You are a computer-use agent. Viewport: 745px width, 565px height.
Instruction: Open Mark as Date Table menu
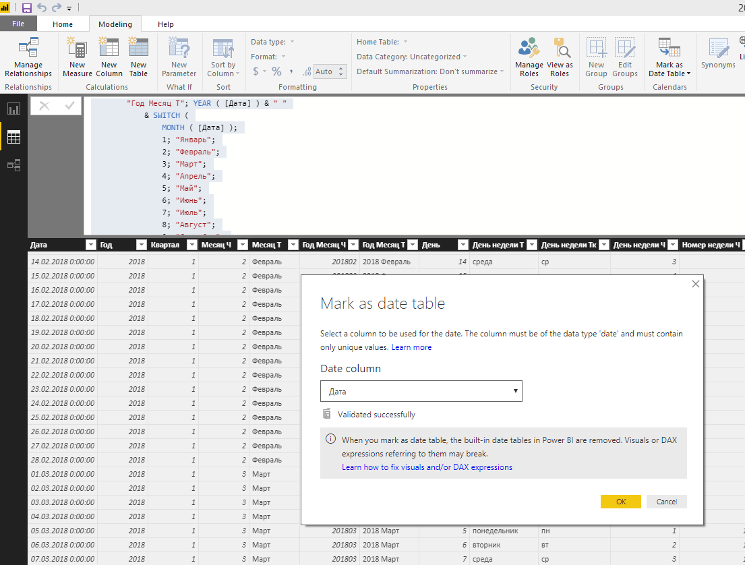669,57
